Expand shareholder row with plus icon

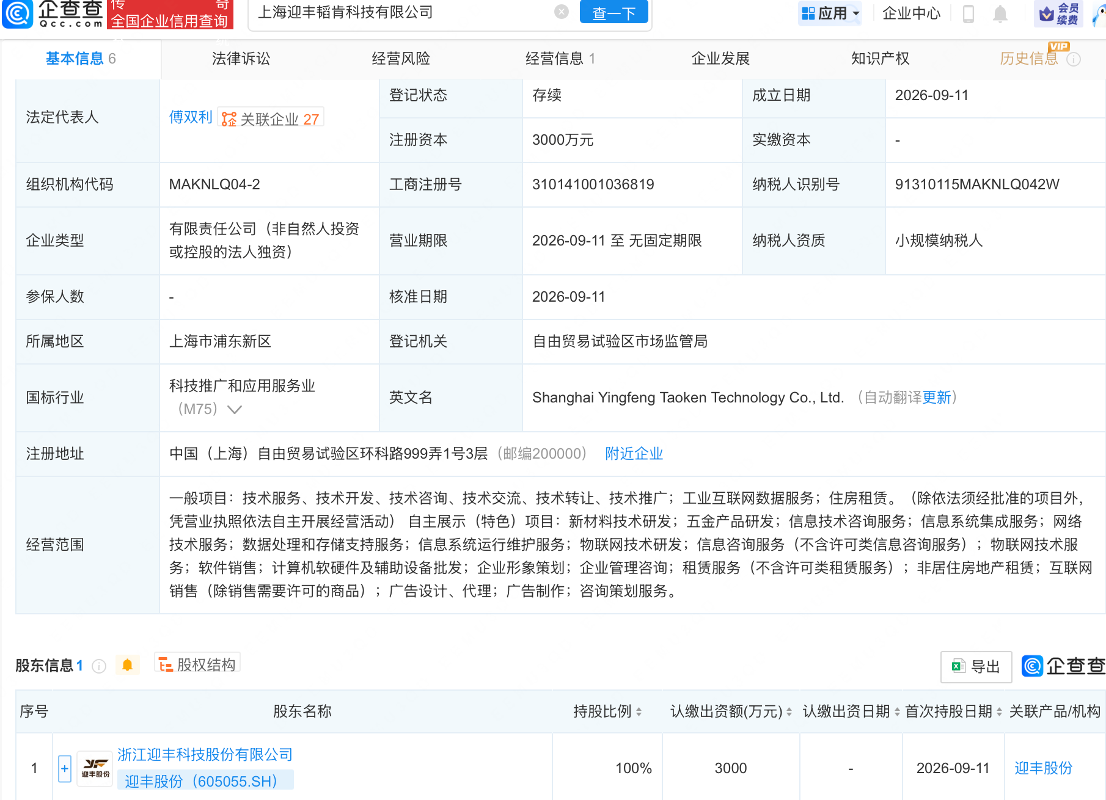pyautogui.click(x=65, y=768)
